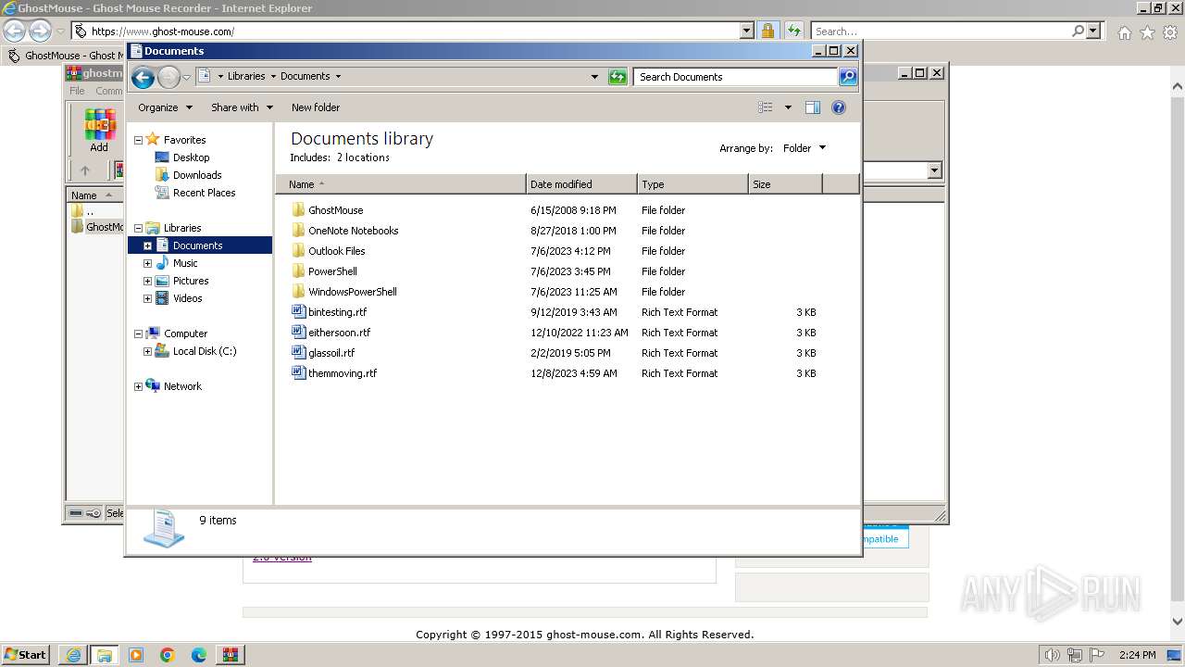The height and width of the screenshot is (667, 1185).
Task: Open Windows Media Player from taskbar
Action: pyautogui.click(x=136, y=655)
